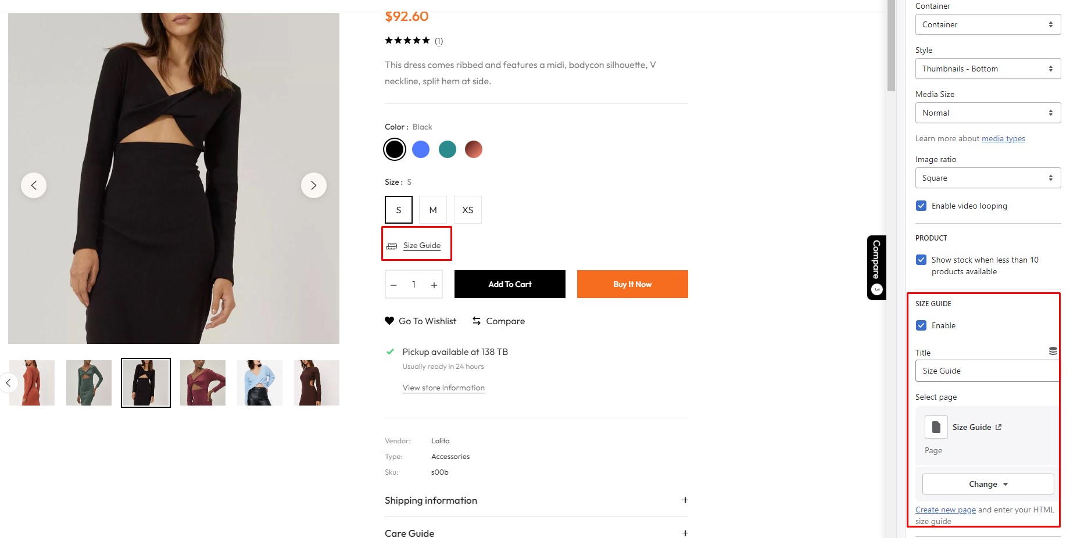The height and width of the screenshot is (538, 1070).
Task: Open the Style dropdown showing Thumbnails - Bottom
Action: [x=987, y=69]
